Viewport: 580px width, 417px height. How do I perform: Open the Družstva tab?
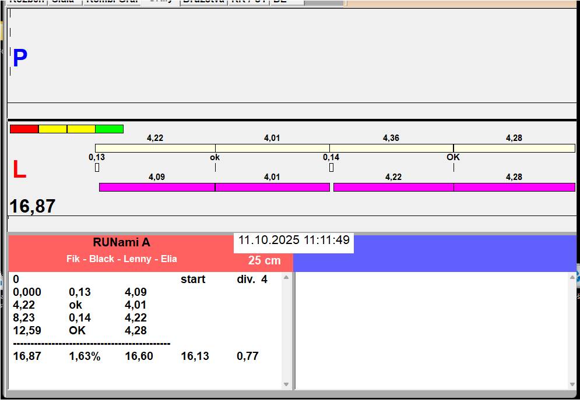point(203,2)
